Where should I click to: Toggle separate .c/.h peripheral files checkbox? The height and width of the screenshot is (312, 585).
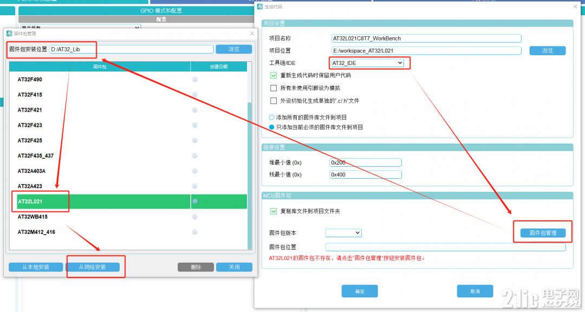pyautogui.click(x=274, y=101)
